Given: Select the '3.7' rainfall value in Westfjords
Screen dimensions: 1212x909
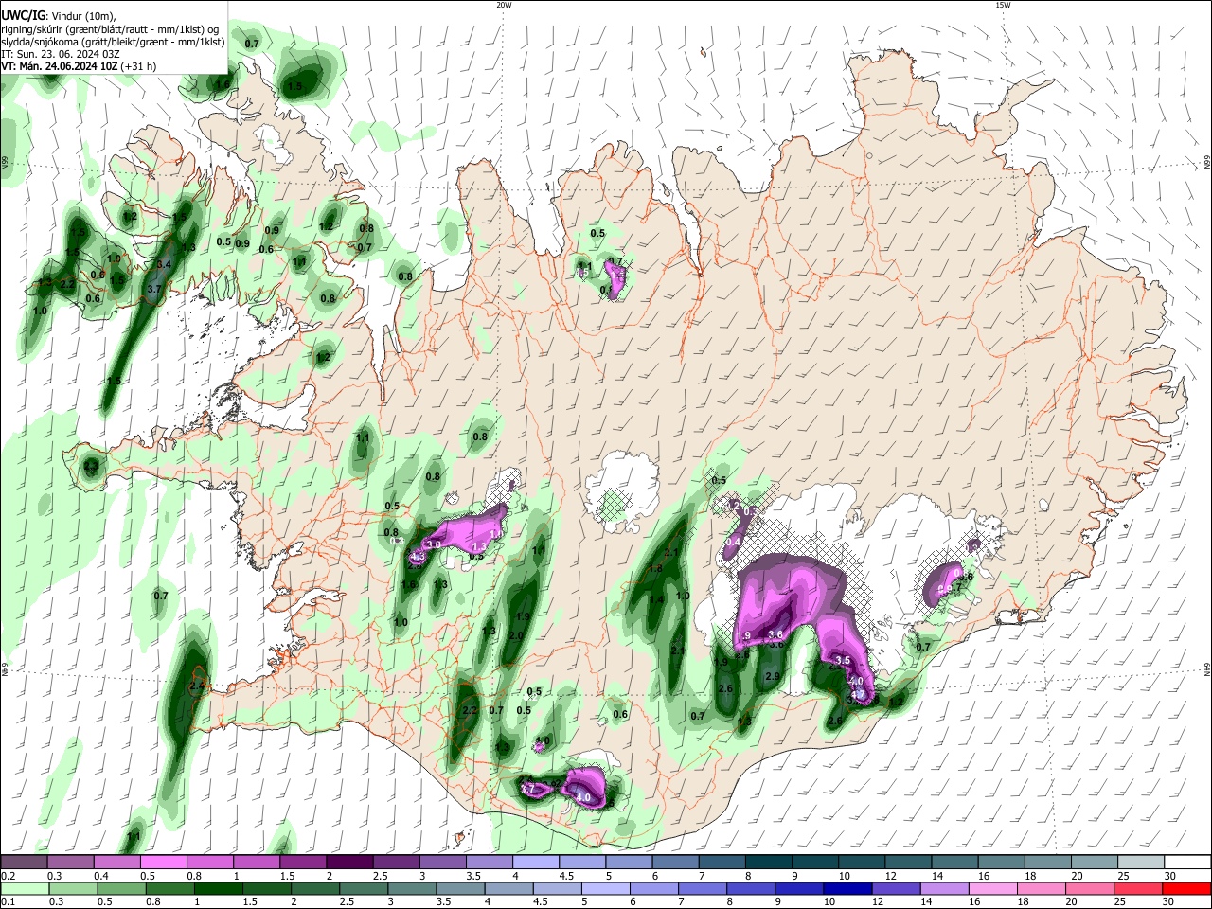Looking at the screenshot, I should point(156,289).
